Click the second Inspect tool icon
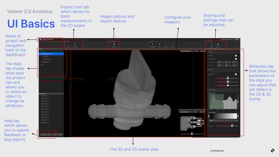 [x=75, y=45]
